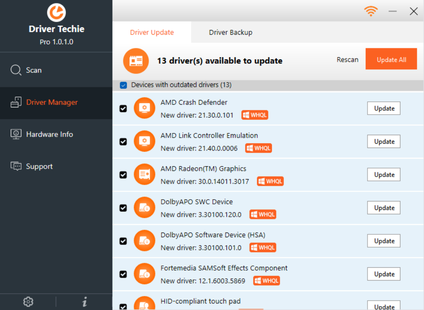Click the WHQL badge for AMD Crash Defender
Viewport: 424px width, 310px height.
pos(255,115)
